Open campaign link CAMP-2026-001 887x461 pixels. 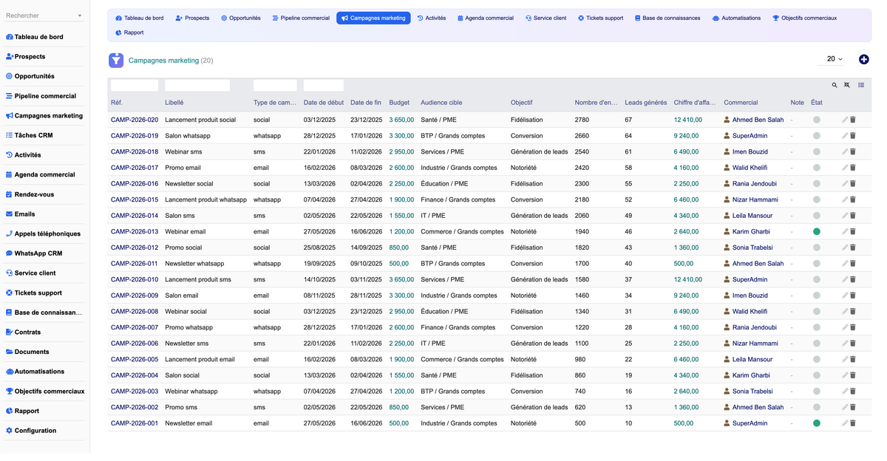point(135,423)
